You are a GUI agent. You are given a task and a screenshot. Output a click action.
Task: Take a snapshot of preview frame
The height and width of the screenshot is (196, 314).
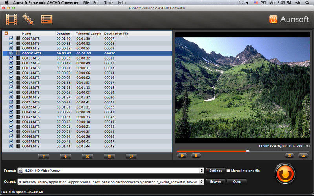(289, 156)
